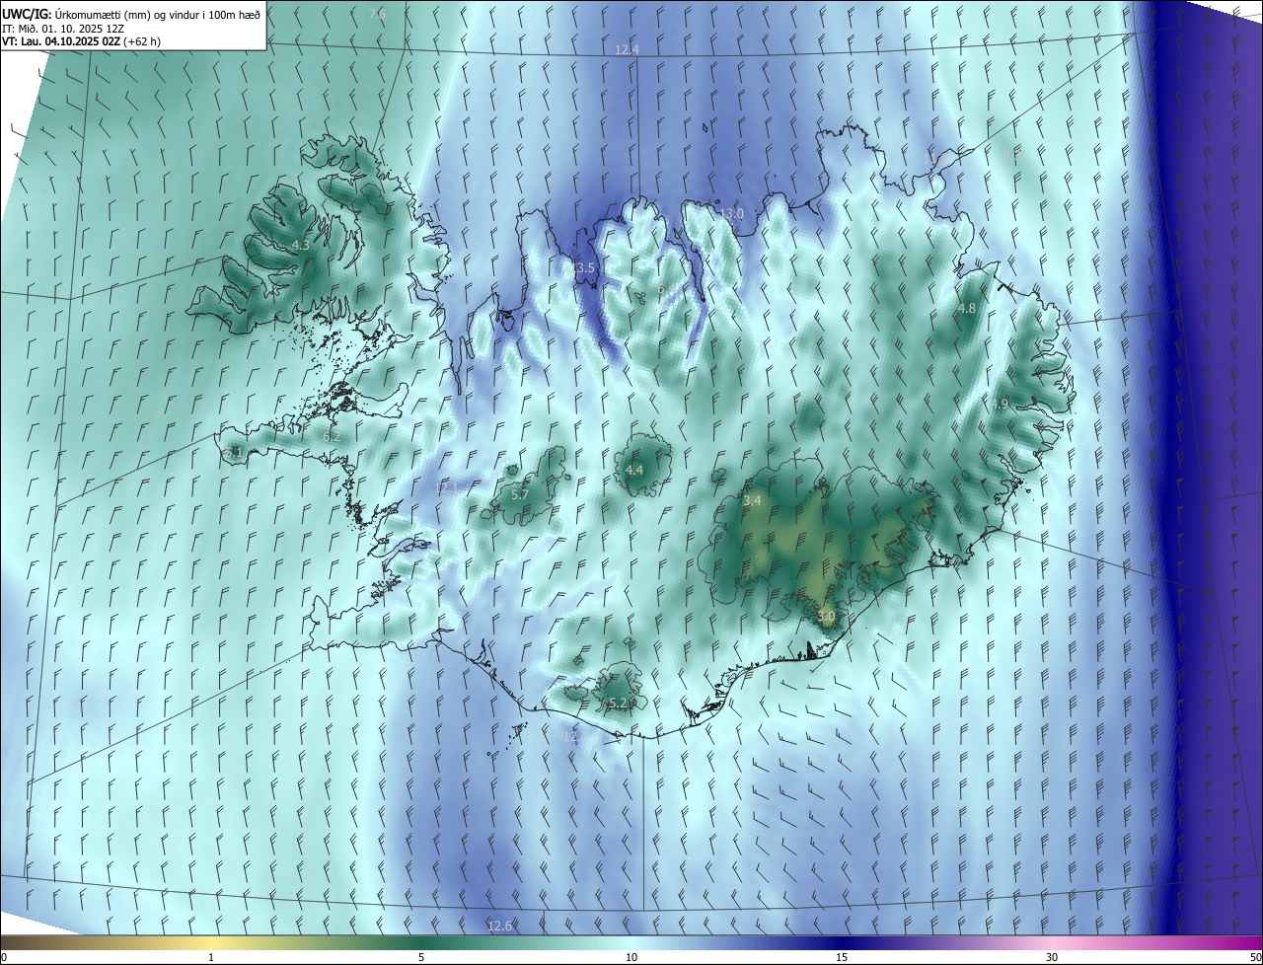Viewport: 1263px width, 965px height.
Task: Click the 3.0 value near southeast coast
Action: point(827,617)
